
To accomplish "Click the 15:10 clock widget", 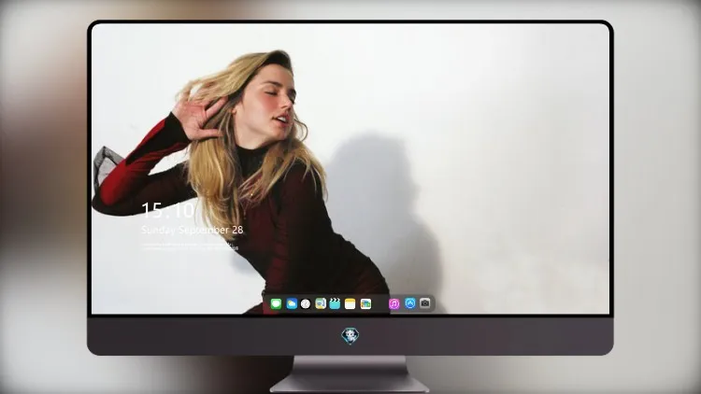I will pos(168,210).
